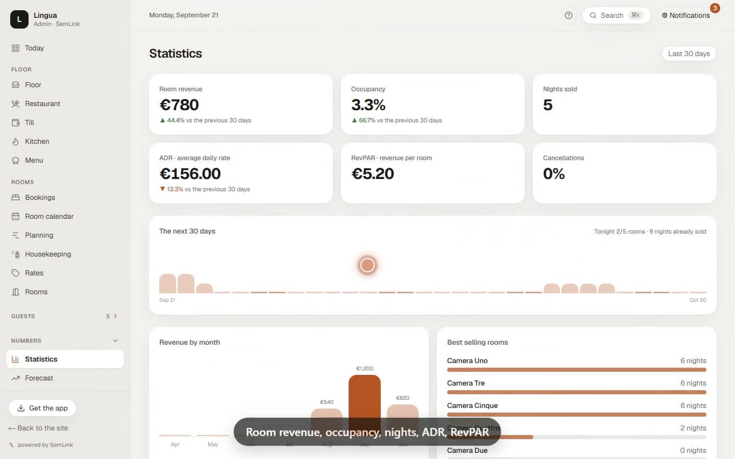Click the Till register icon
The height and width of the screenshot is (459, 735).
click(15, 122)
